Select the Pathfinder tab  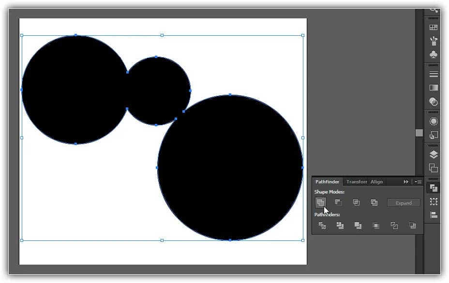point(327,181)
